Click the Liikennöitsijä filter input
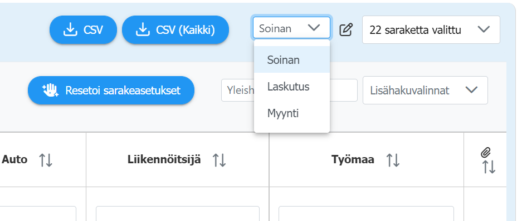517x221 pixels. click(x=178, y=213)
